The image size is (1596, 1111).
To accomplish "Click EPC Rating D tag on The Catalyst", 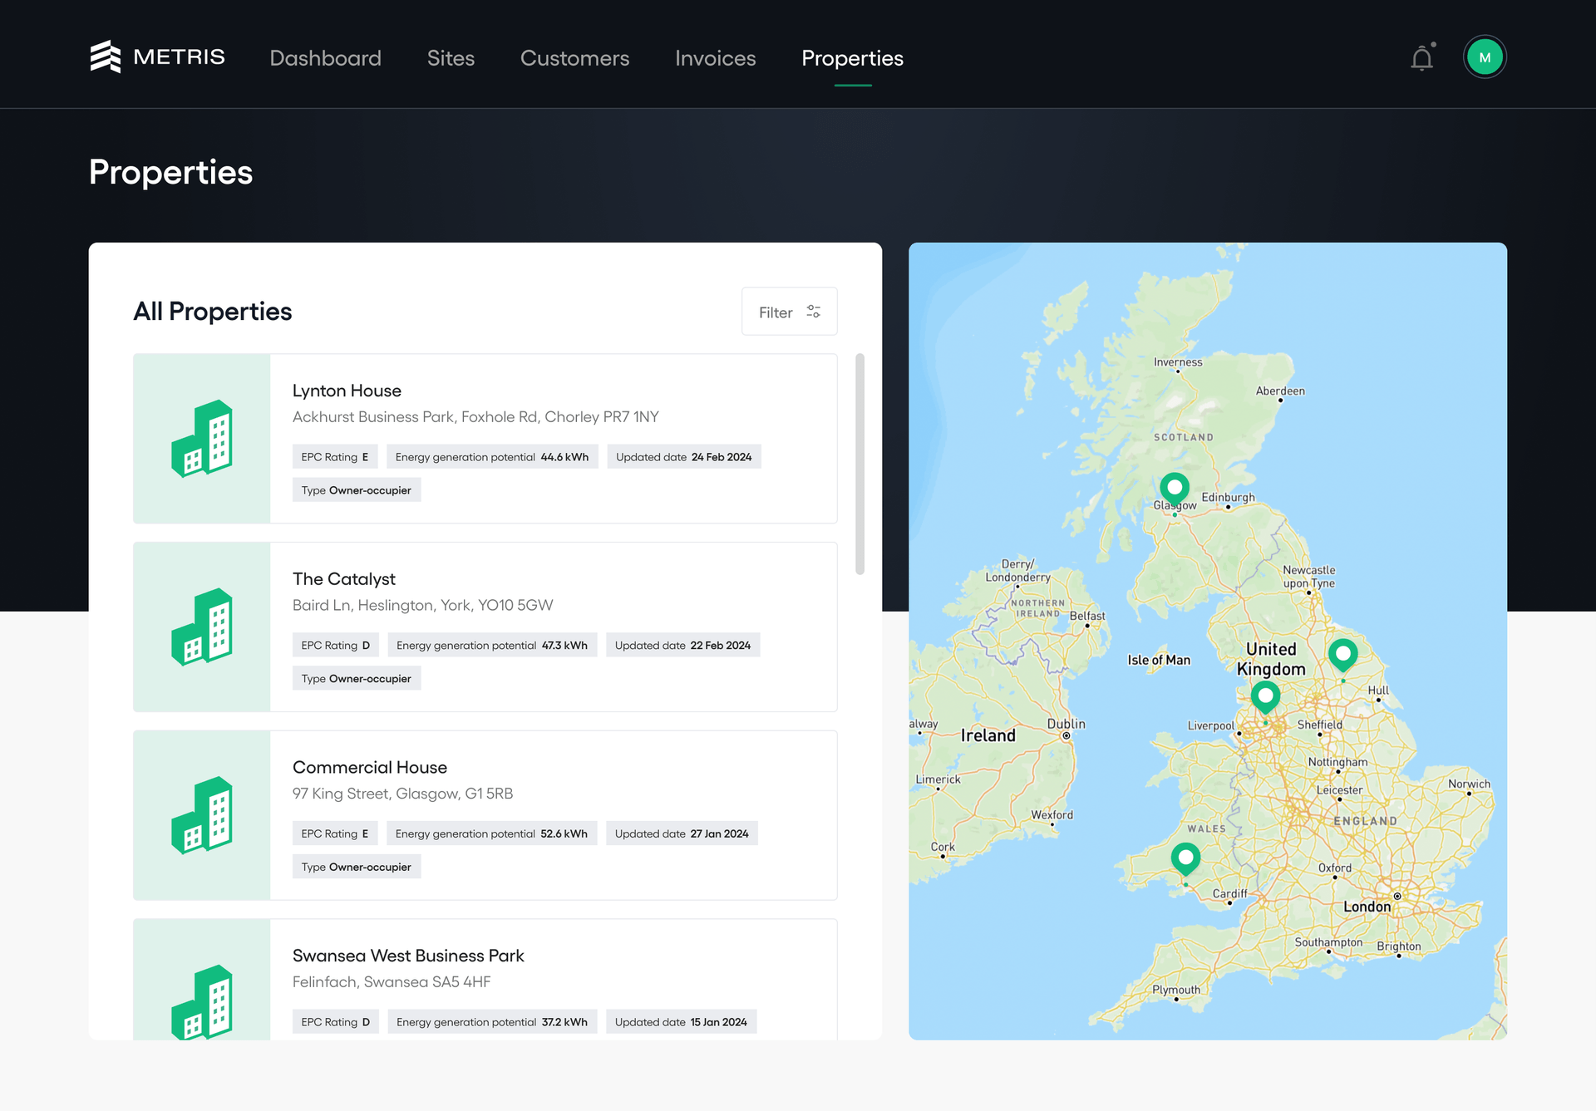I will (336, 646).
